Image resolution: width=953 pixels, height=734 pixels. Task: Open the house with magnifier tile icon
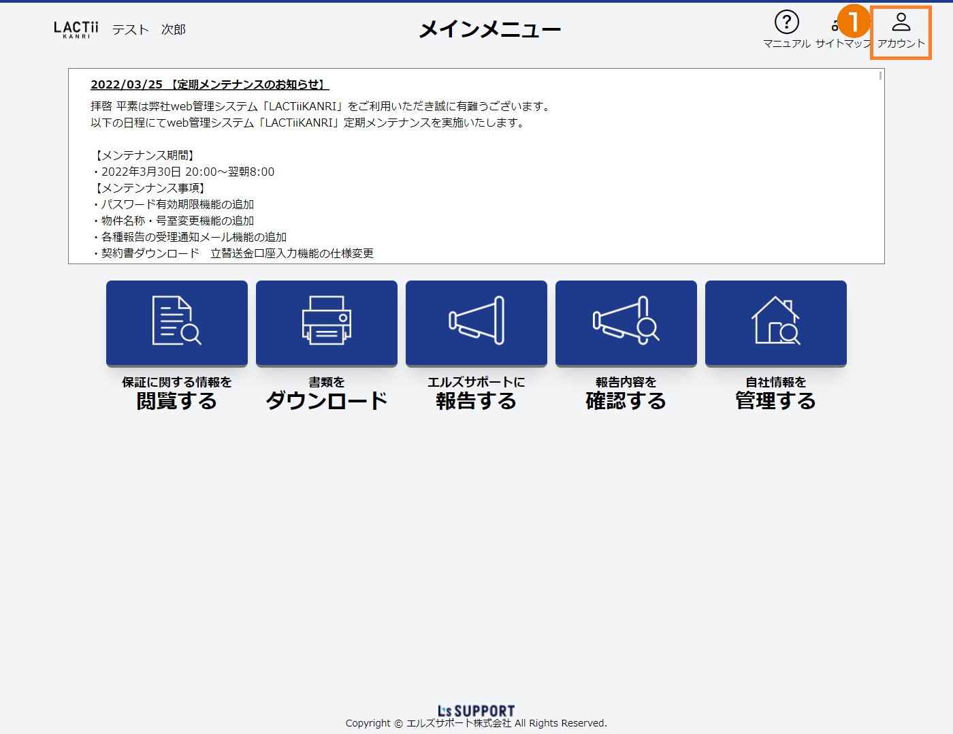tap(776, 321)
